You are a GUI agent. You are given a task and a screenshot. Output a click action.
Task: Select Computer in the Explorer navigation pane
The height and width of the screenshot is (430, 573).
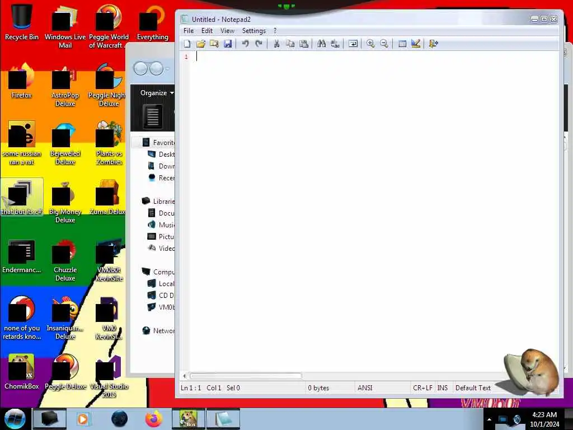click(158, 272)
